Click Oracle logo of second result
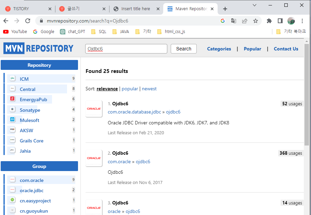311x215 pixels. click(x=94, y=158)
